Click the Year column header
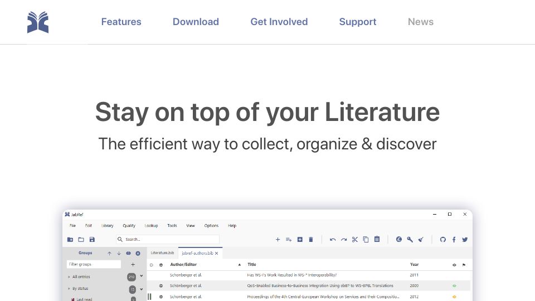Viewport: 535px width, 301px height. pyautogui.click(x=414, y=264)
